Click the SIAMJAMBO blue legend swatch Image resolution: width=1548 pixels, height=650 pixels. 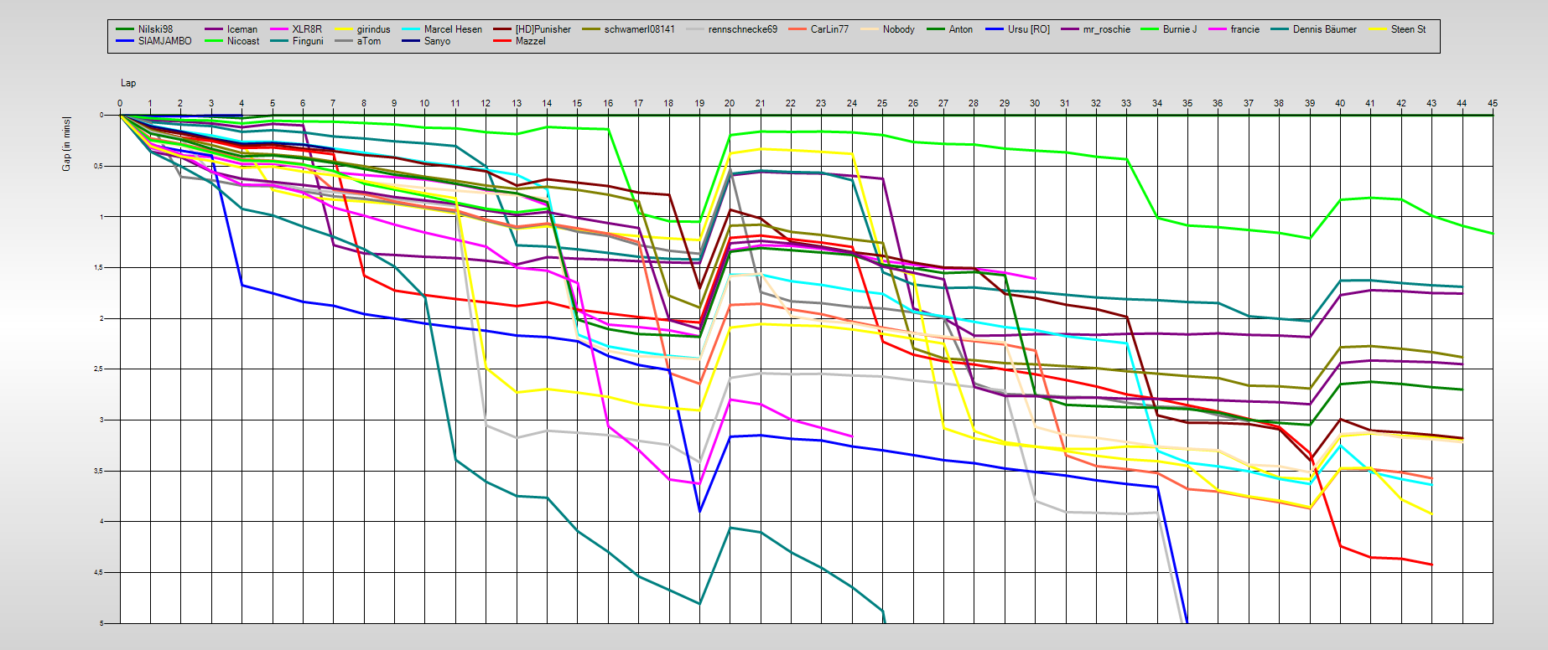point(124,41)
